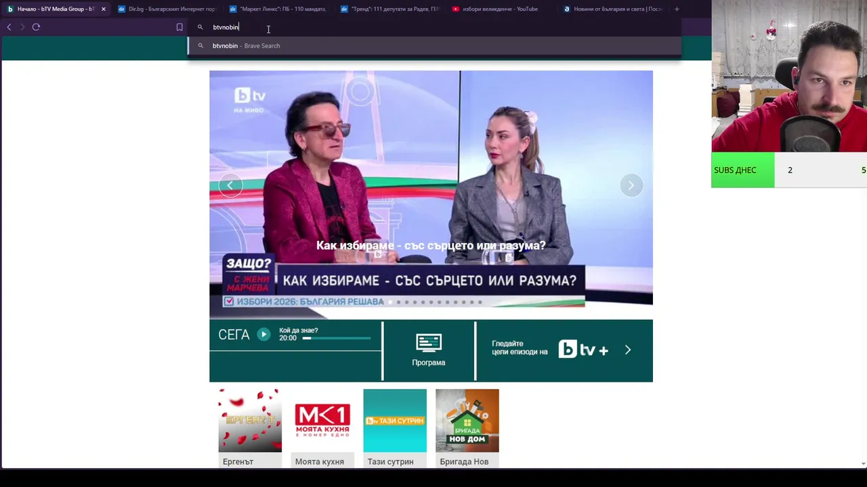Switch to the Маркет Линкс tab

click(278, 9)
